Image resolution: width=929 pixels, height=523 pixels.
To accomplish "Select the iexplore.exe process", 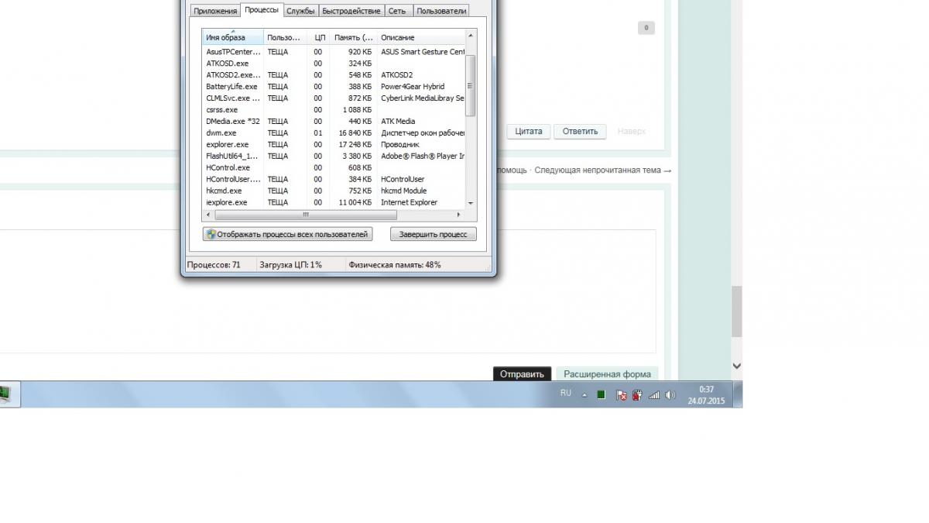I will (334, 202).
